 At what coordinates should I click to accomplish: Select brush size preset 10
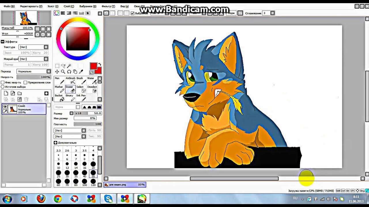(59, 165)
